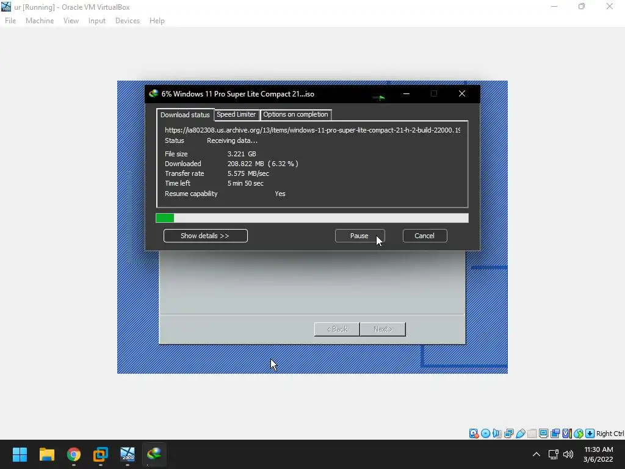Open File Explorer from the taskbar
The height and width of the screenshot is (469, 625).
[x=46, y=454]
